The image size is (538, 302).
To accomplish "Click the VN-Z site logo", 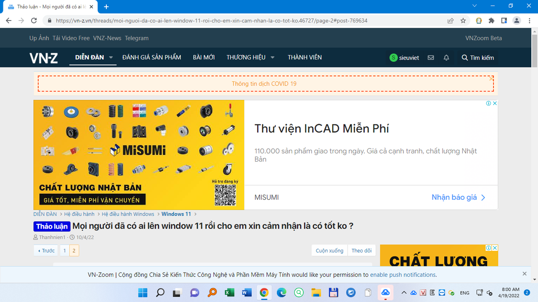I will pyautogui.click(x=44, y=58).
